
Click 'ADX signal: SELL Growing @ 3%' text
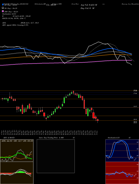click(15, 25)
